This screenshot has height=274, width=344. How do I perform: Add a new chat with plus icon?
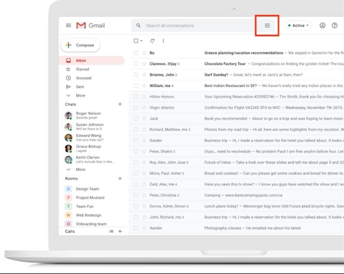120,104
